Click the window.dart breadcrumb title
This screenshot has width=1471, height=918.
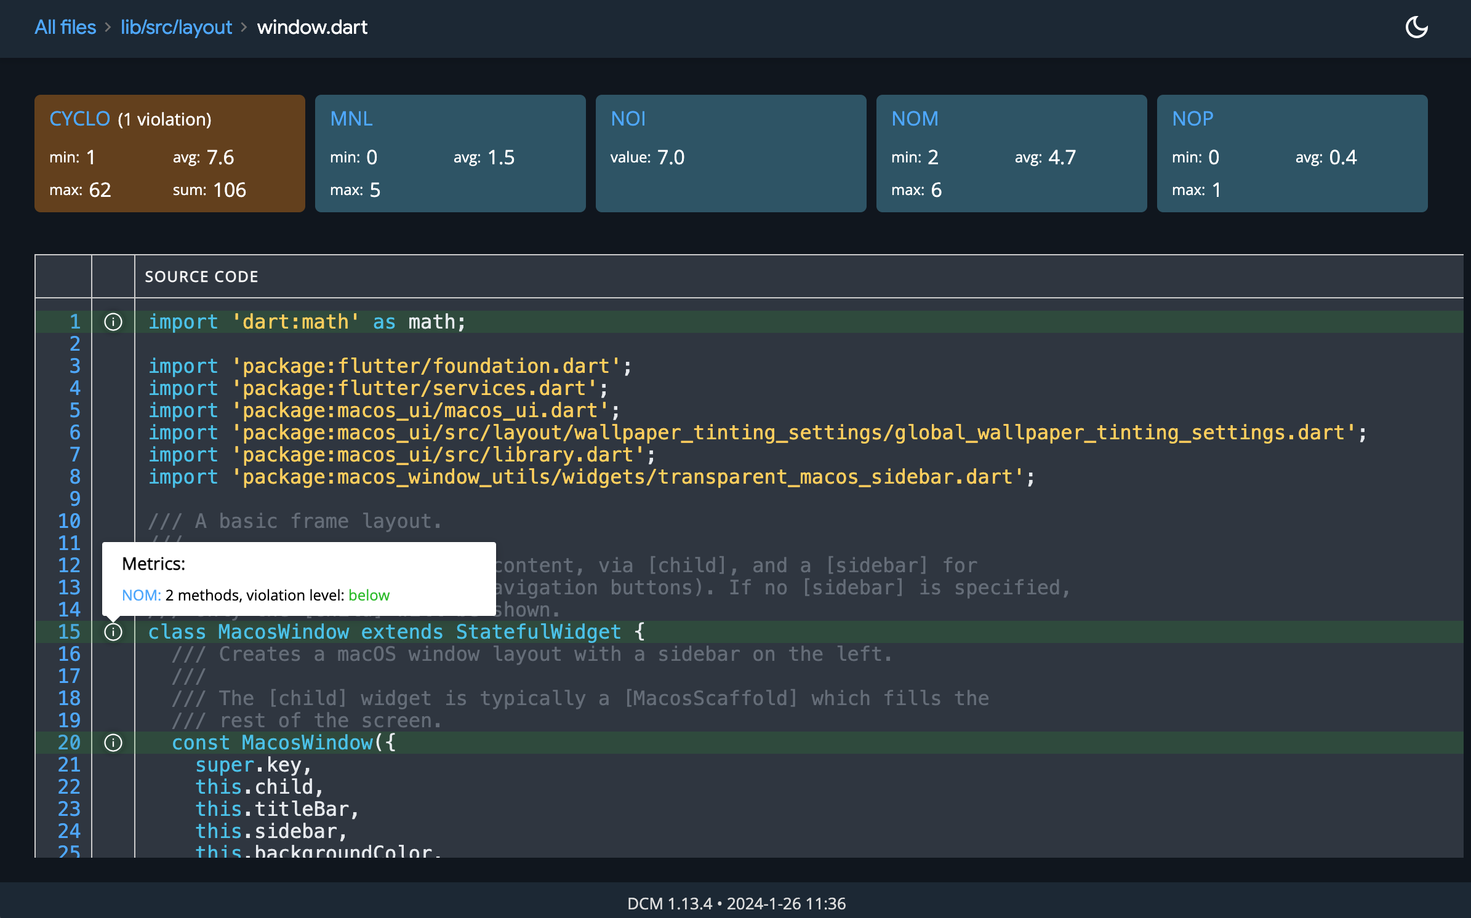312,27
